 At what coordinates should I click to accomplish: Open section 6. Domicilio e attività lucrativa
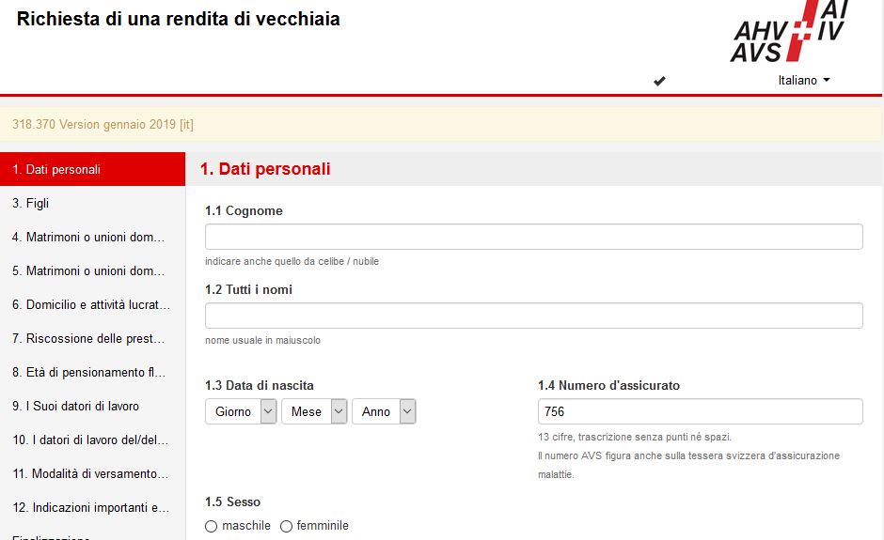click(91, 305)
